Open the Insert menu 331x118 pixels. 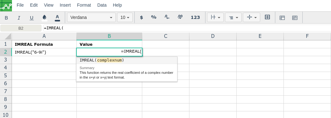point(65,5)
